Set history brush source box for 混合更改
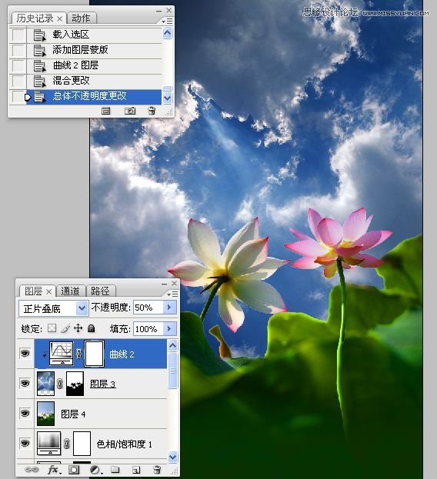 point(18,81)
